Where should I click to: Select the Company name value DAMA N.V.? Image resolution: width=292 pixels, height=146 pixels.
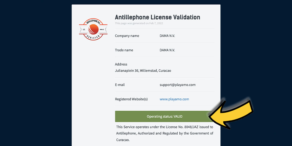167,36
